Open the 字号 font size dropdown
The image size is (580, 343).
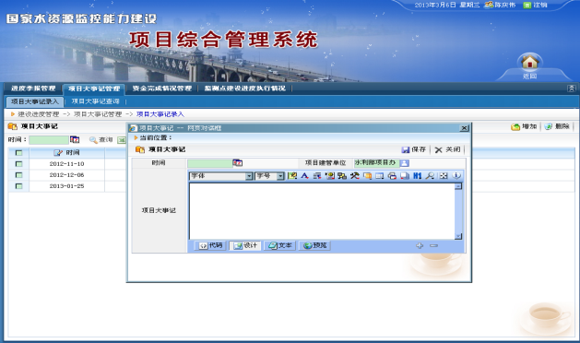coord(280,176)
